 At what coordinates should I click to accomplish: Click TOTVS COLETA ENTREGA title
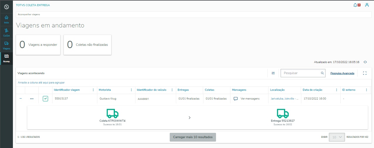tap(33, 5)
